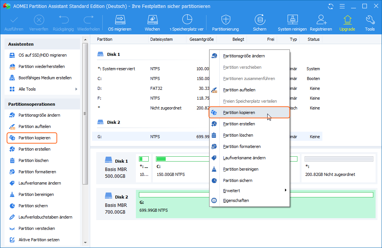Open System reinigen from the toolbar
Image resolution: width=382 pixels, height=248 pixels.
292,23
